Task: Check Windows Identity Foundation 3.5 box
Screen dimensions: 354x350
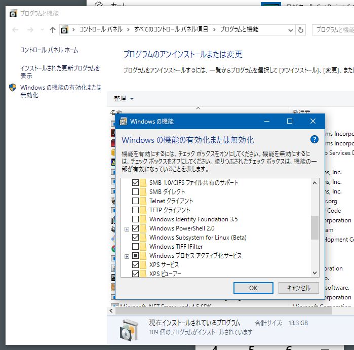Action: 135,219
